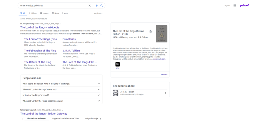Open The Lord of The Rings (Disa... sublink
Viewport: 254px width, 121px height.
click(x=41, y=39)
